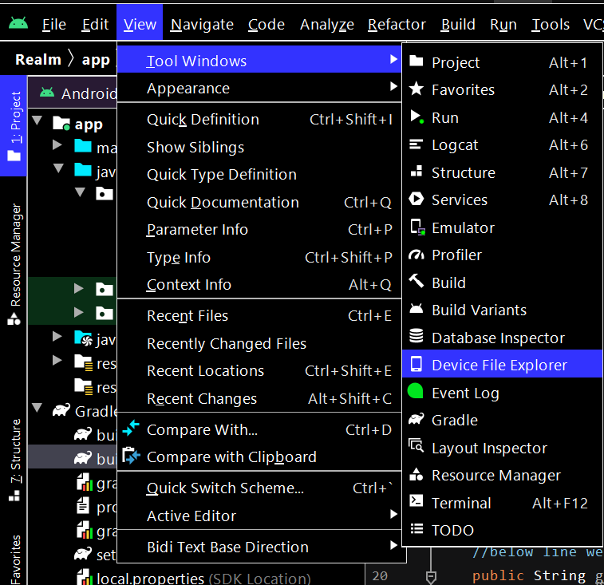The width and height of the screenshot is (604, 585).
Task: Select Recent Files from View menu
Action: 188,316
